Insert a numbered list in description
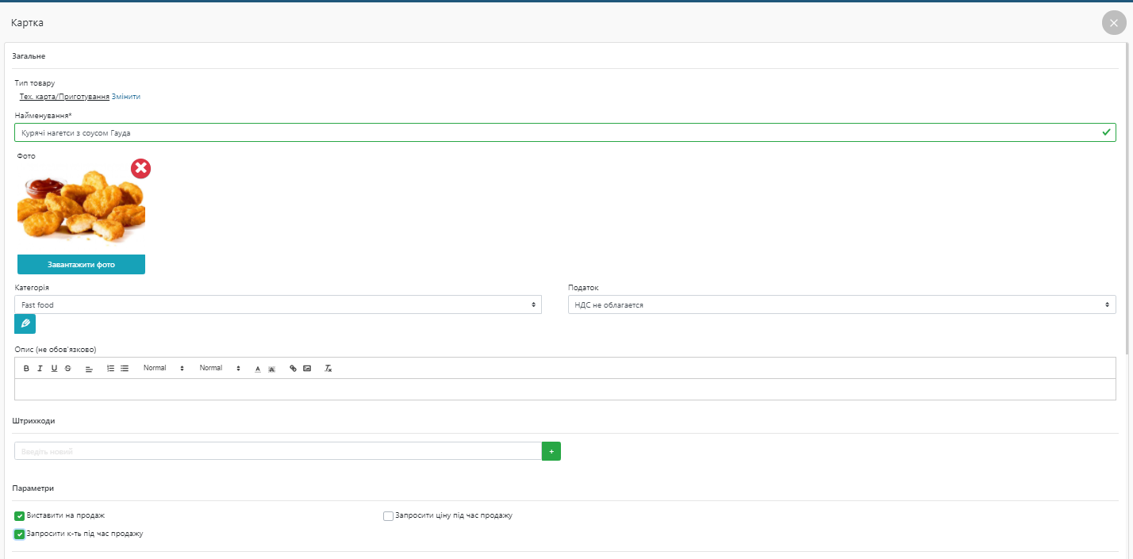Viewport: 1133px width, 559px height. pyautogui.click(x=110, y=369)
